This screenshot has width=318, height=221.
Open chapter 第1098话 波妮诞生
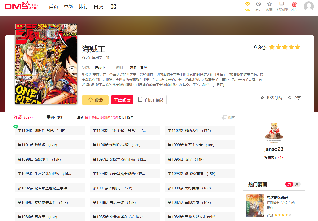click(x=50, y=159)
